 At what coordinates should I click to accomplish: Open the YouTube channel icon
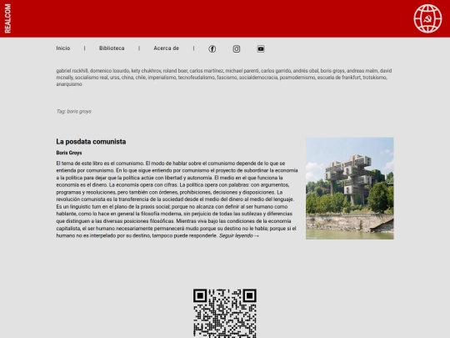click(261, 49)
